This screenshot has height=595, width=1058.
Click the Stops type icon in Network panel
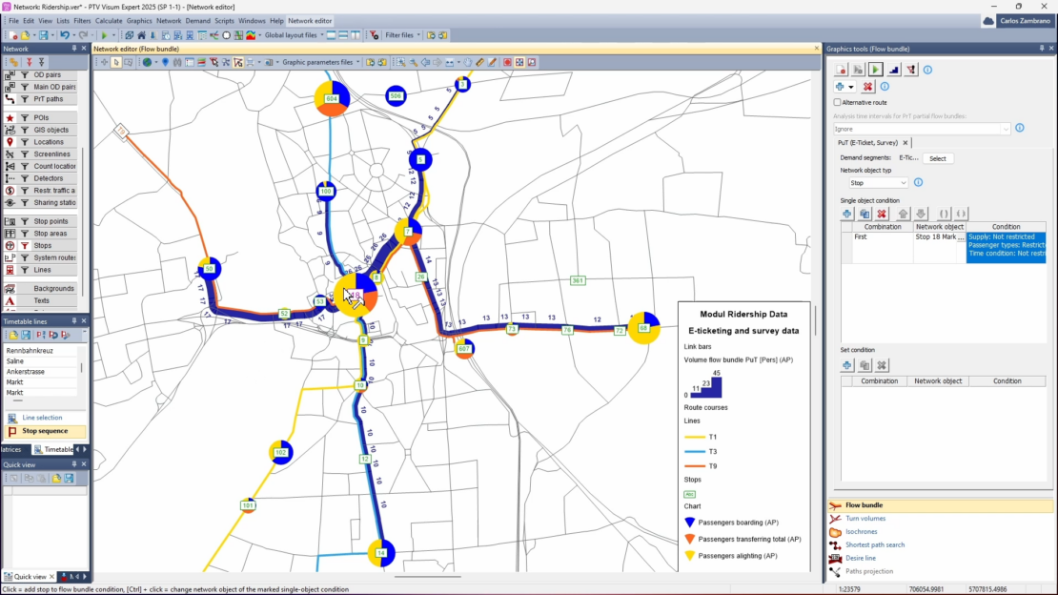[10, 246]
